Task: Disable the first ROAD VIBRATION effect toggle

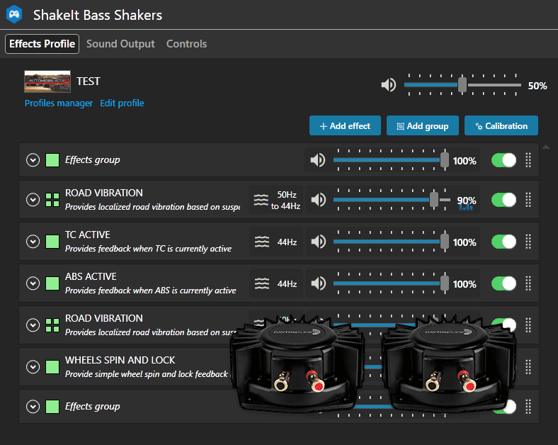Action: coord(503,201)
